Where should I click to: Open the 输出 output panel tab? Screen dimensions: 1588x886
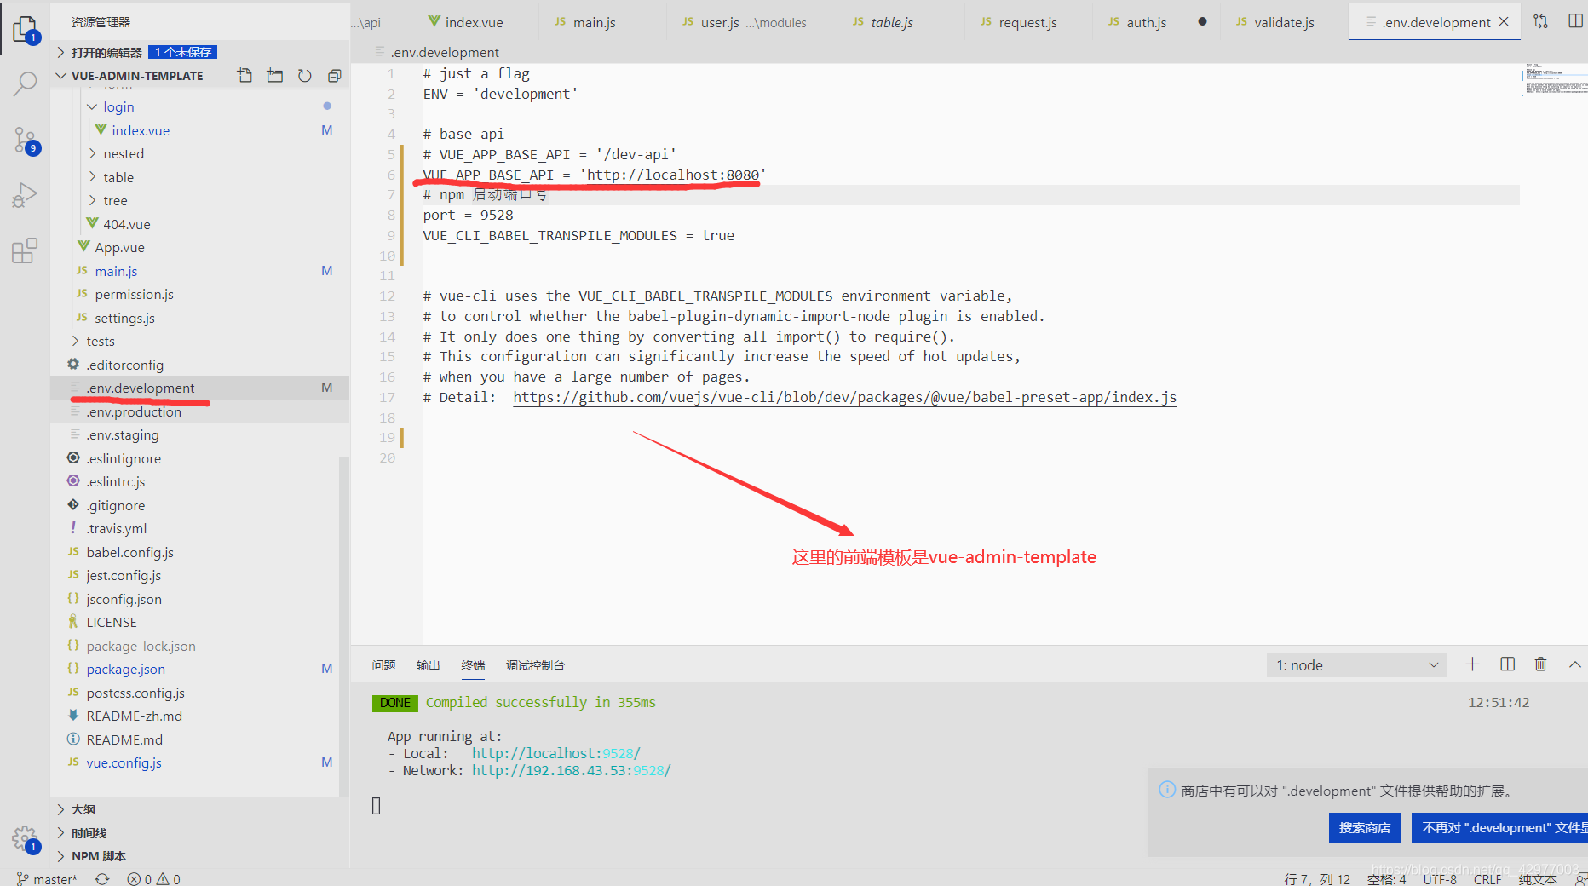coord(428,665)
